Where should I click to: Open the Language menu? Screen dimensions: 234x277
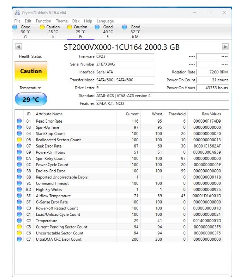coord(105,21)
